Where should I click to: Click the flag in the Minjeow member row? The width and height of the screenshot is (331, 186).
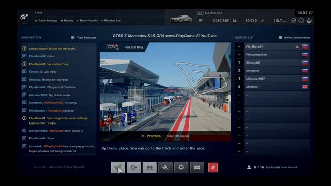click(305, 87)
